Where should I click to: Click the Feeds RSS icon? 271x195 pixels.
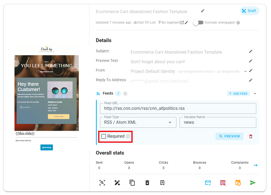click(98, 93)
